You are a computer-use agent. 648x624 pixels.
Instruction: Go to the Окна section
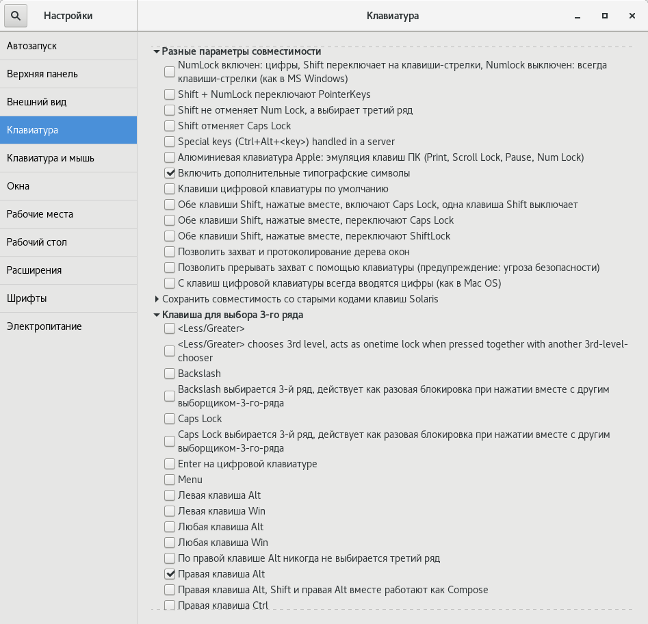tap(68, 186)
